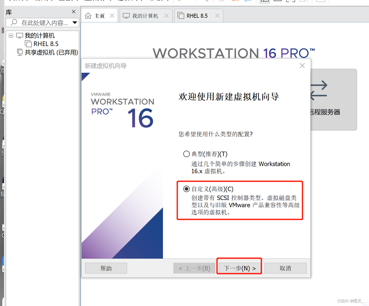Close the 主页 tab
Screen dimensions: 369x306
pos(112,16)
